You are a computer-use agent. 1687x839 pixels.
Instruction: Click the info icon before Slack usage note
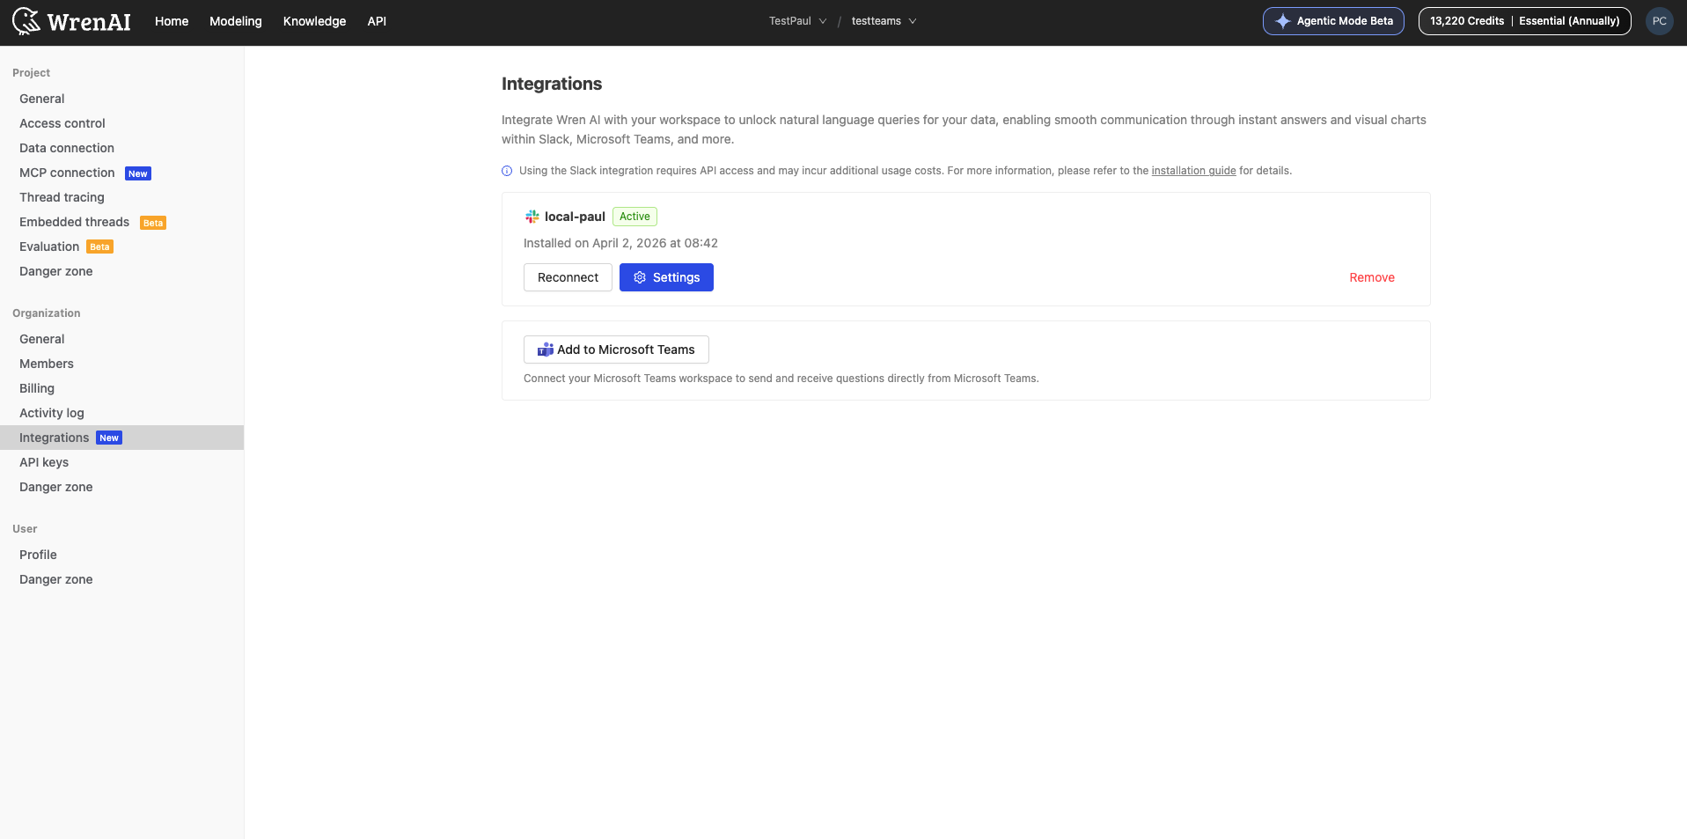(x=507, y=171)
